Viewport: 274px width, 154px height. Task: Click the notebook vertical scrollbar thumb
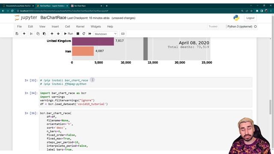click(x=270, y=107)
